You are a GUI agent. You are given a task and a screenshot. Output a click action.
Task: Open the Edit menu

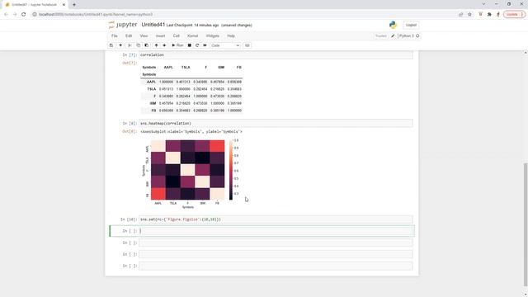[x=129, y=35]
